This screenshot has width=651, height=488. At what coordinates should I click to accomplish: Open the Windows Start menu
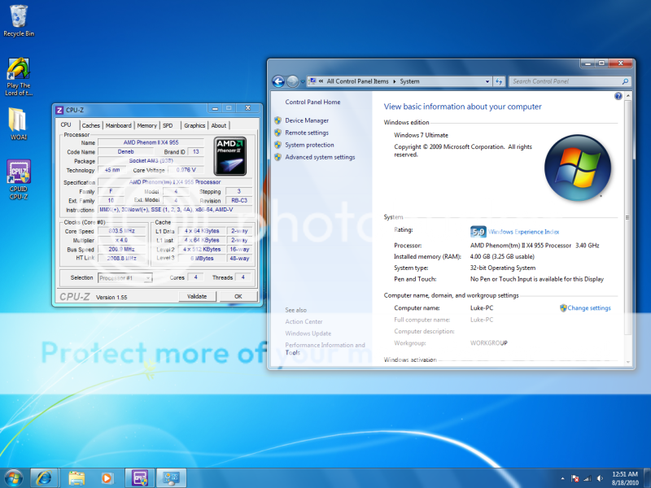[13, 478]
